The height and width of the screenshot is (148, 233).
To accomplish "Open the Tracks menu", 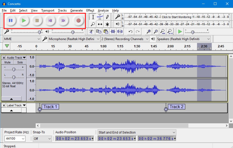I will (62, 10).
